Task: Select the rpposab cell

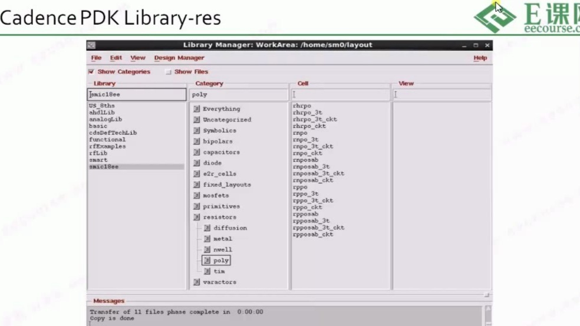Action: click(x=305, y=214)
